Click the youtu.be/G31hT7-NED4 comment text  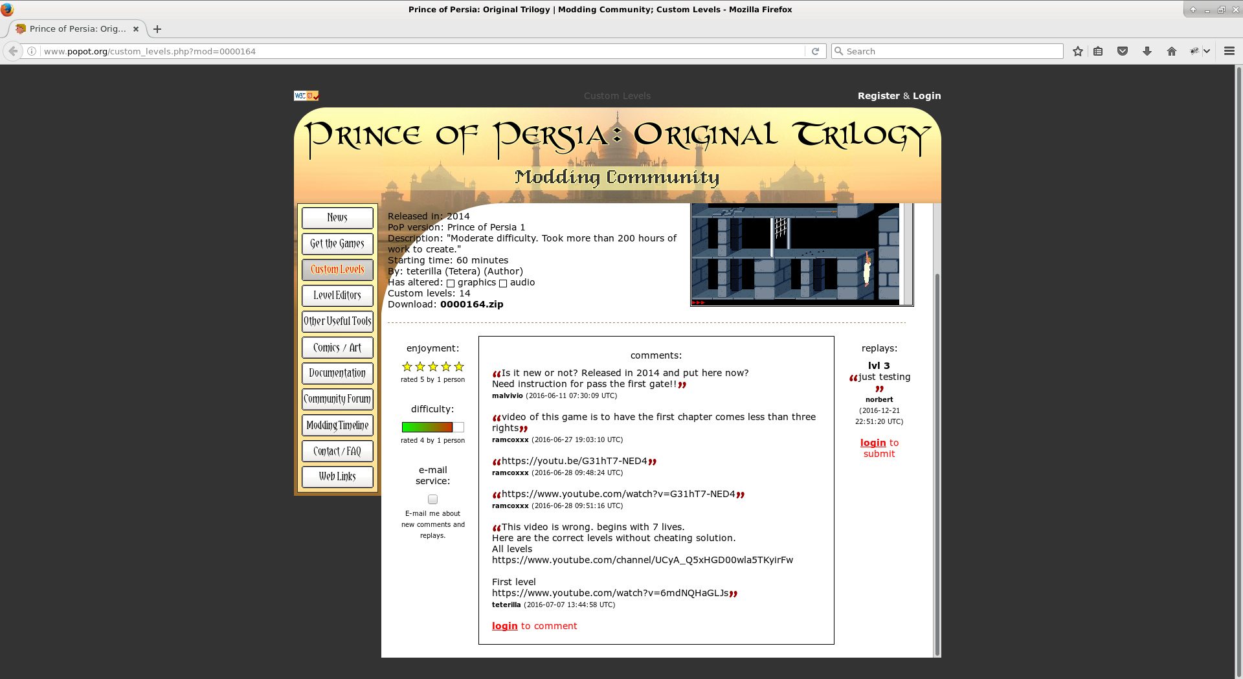tap(574, 461)
